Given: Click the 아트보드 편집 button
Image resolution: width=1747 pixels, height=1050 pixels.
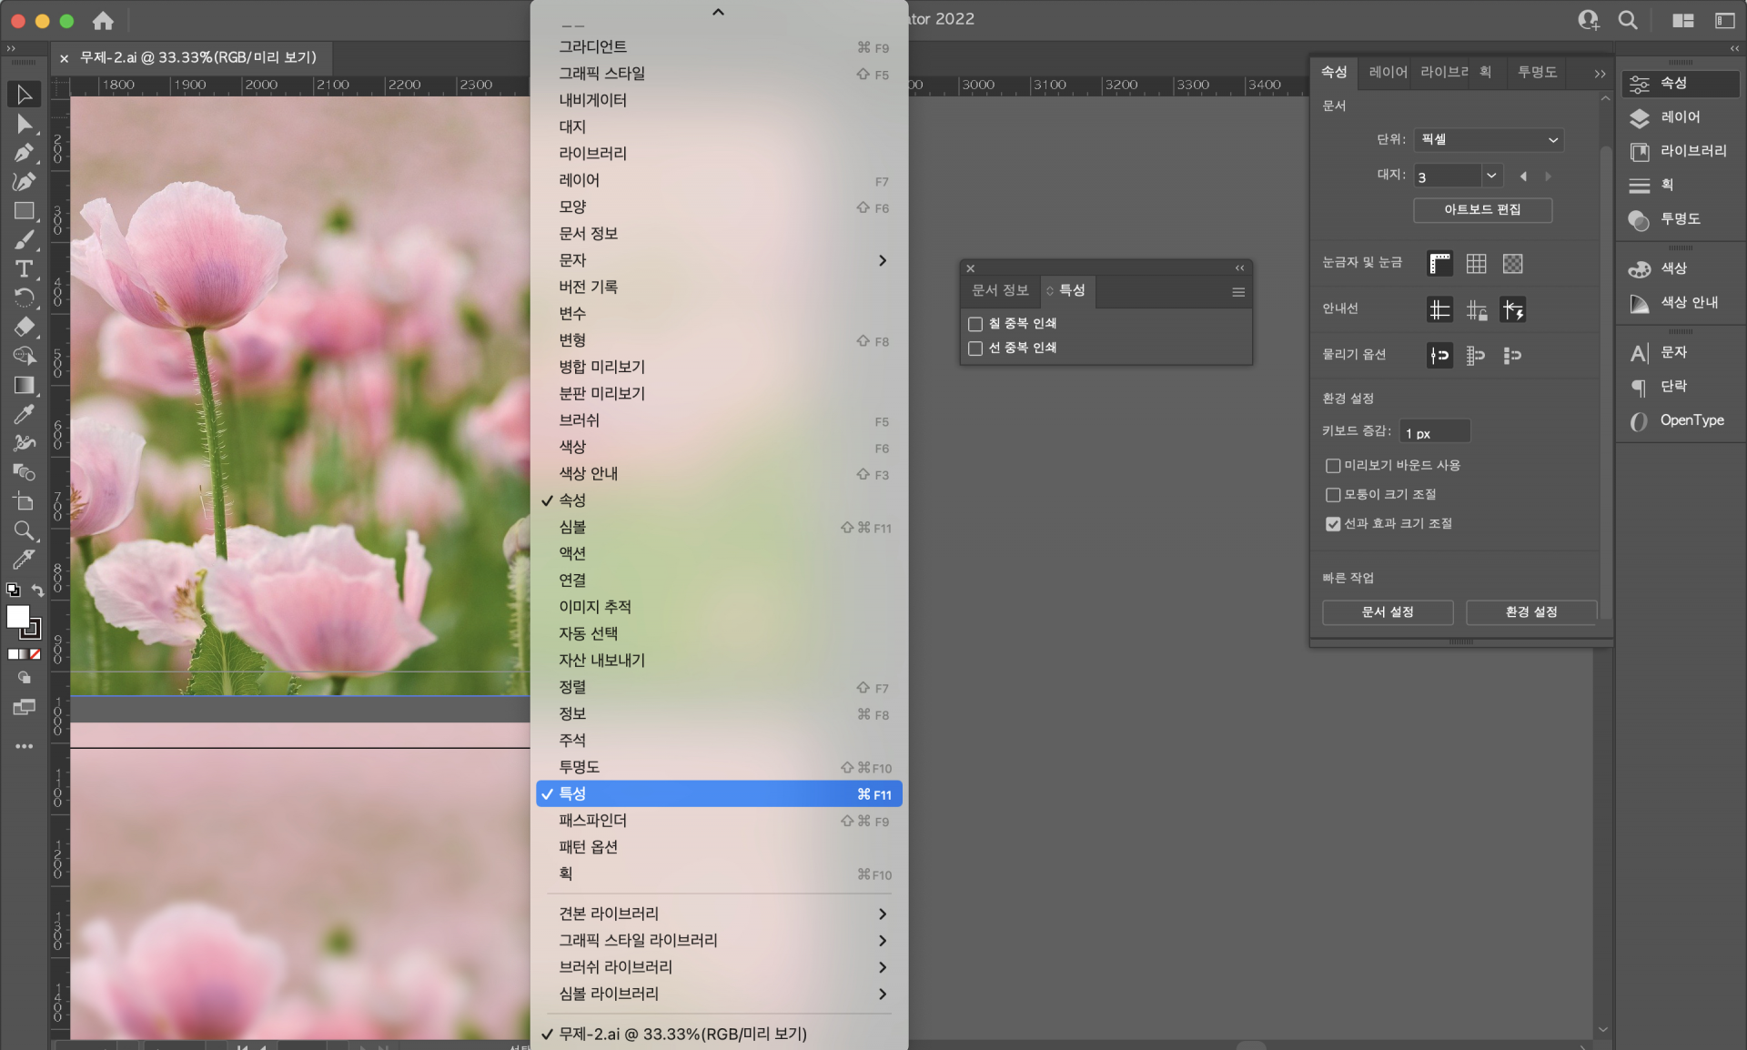Looking at the screenshot, I should (1482, 209).
